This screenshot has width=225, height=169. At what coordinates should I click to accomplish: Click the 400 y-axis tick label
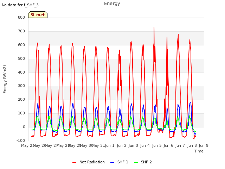click(21, 72)
